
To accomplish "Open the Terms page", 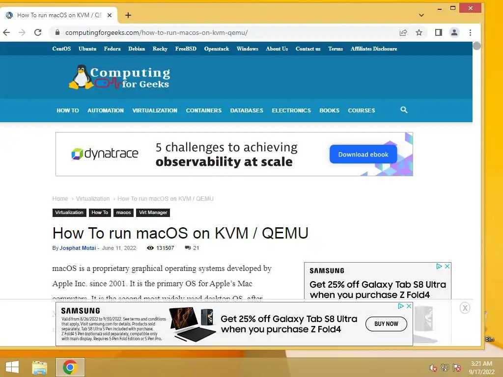I will (335, 49).
